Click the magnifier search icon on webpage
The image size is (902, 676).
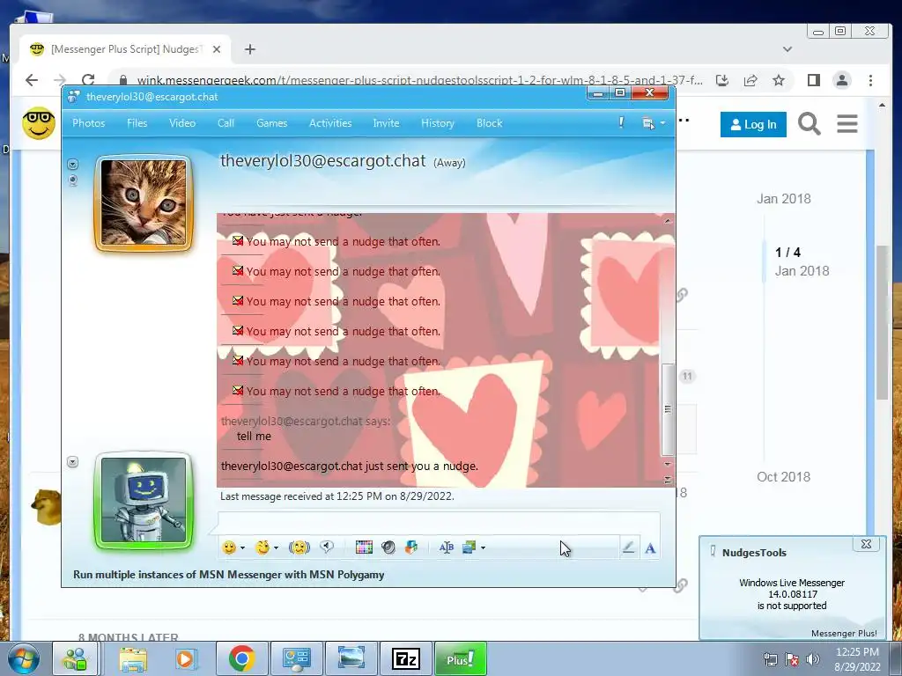tap(809, 123)
